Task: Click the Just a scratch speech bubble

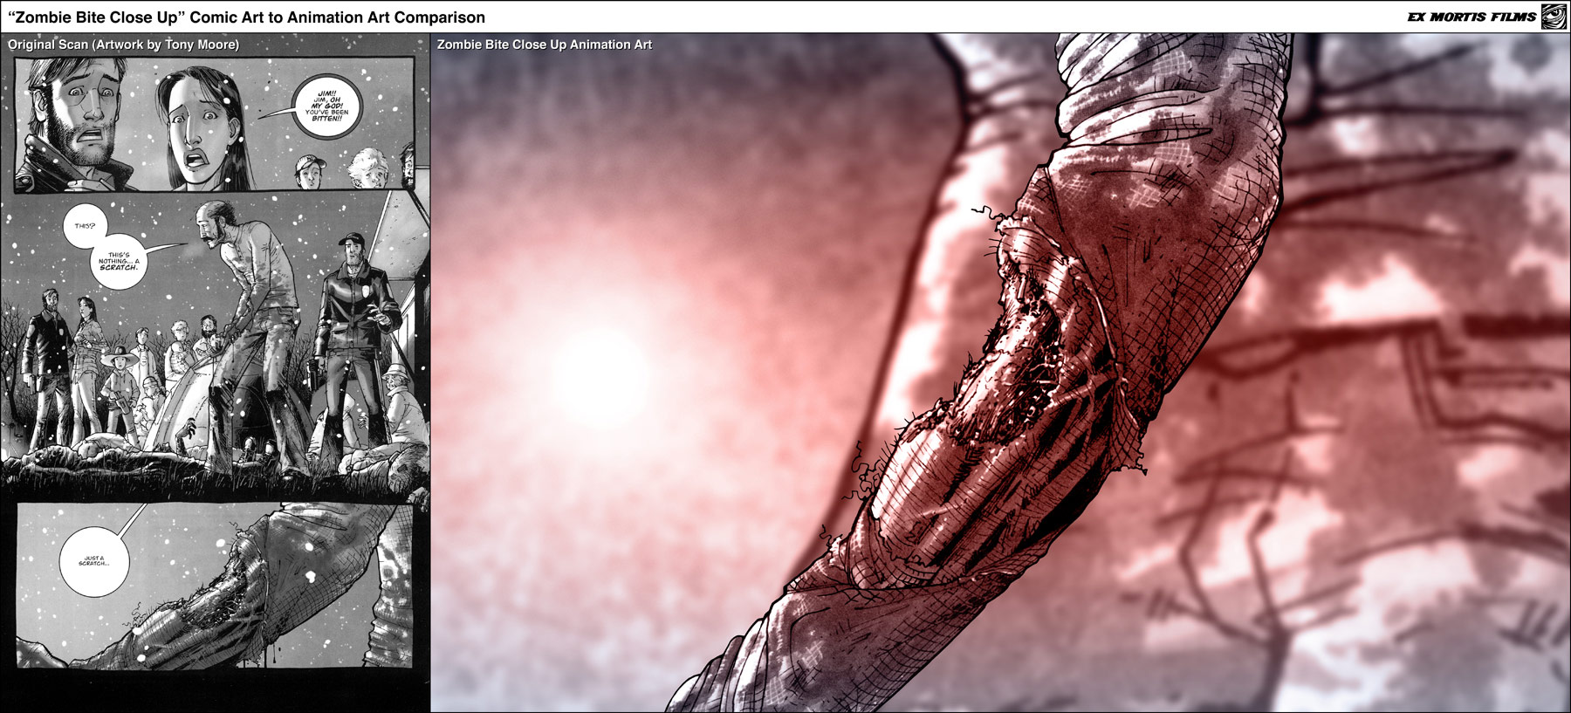Action: [x=94, y=560]
